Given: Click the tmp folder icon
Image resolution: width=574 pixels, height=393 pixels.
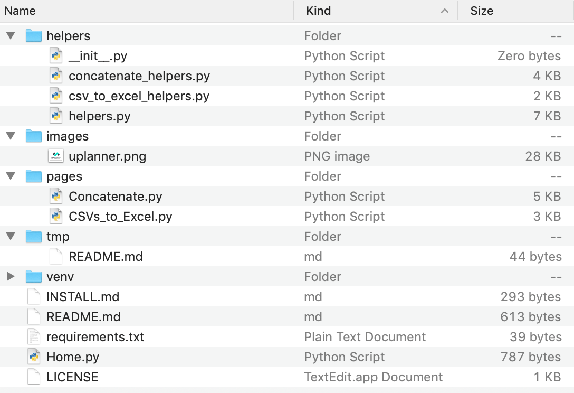Looking at the screenshot, I should (x=34, y=237).
